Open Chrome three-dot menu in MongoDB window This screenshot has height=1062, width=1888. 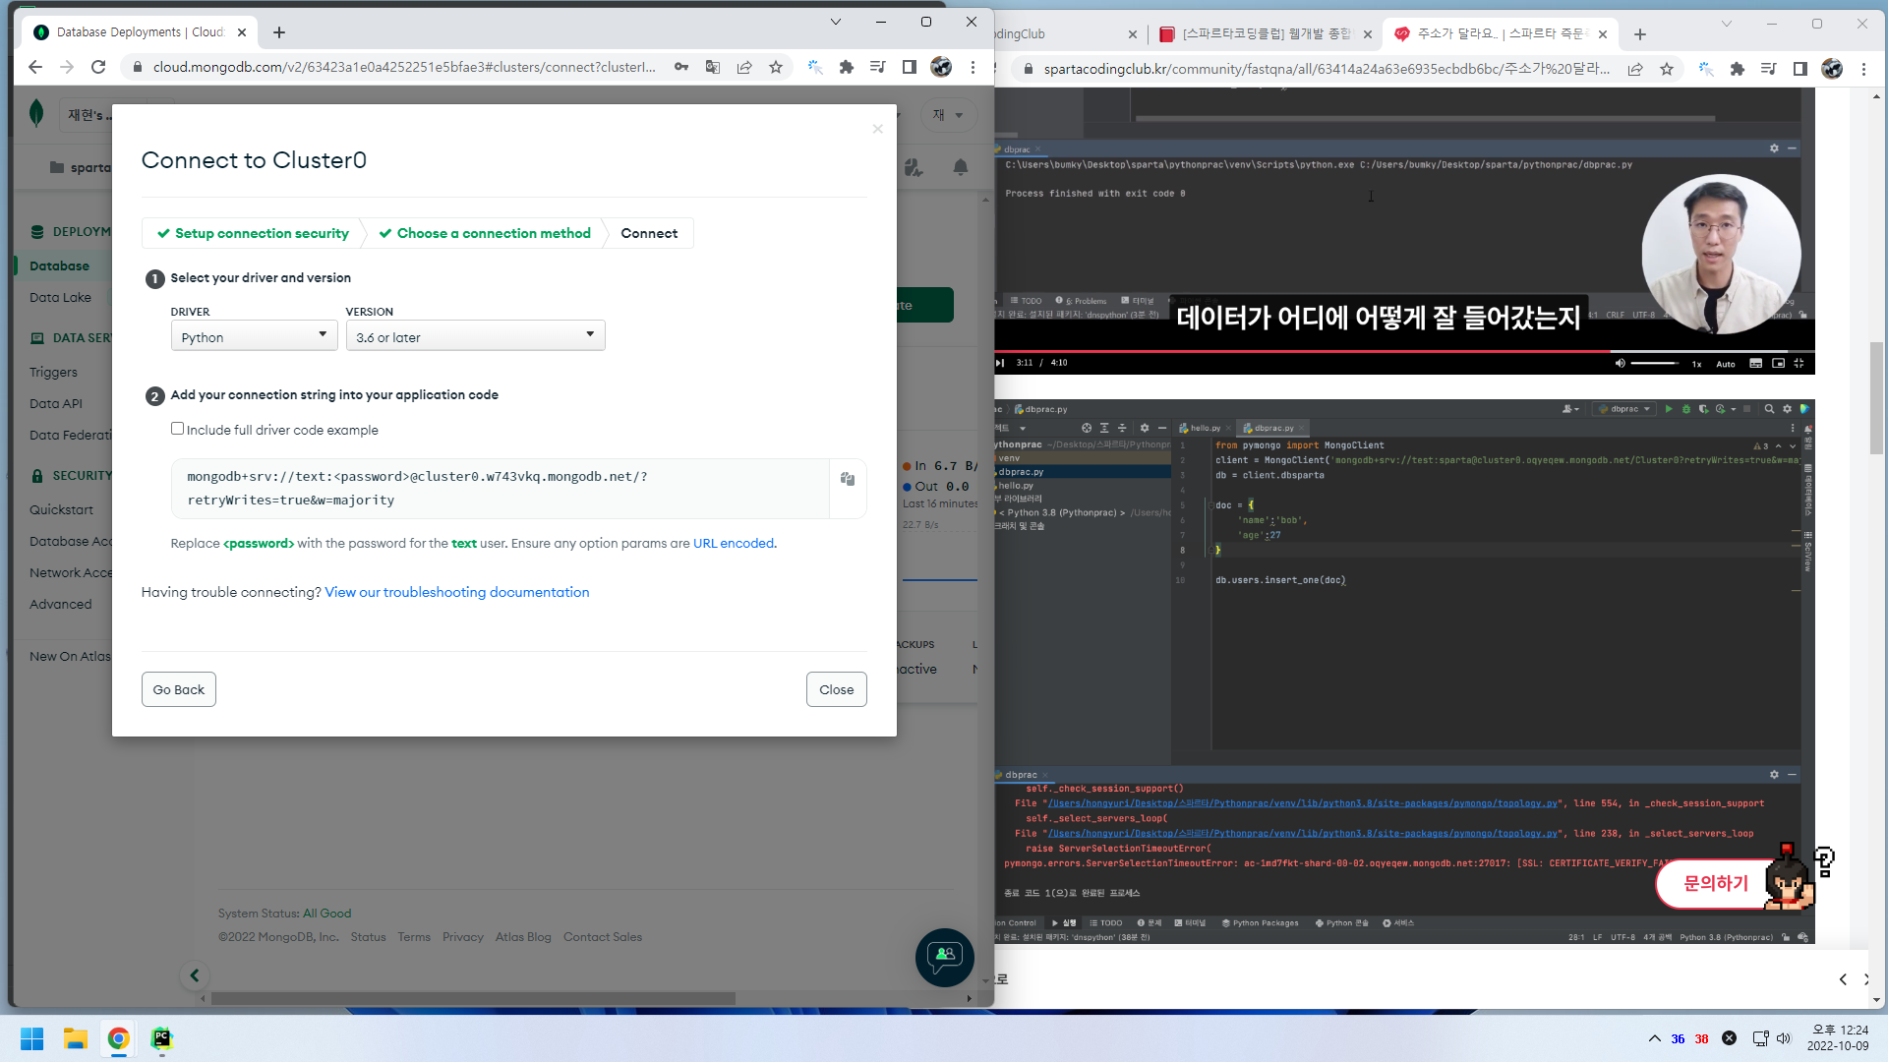click(x=973, y=67)
